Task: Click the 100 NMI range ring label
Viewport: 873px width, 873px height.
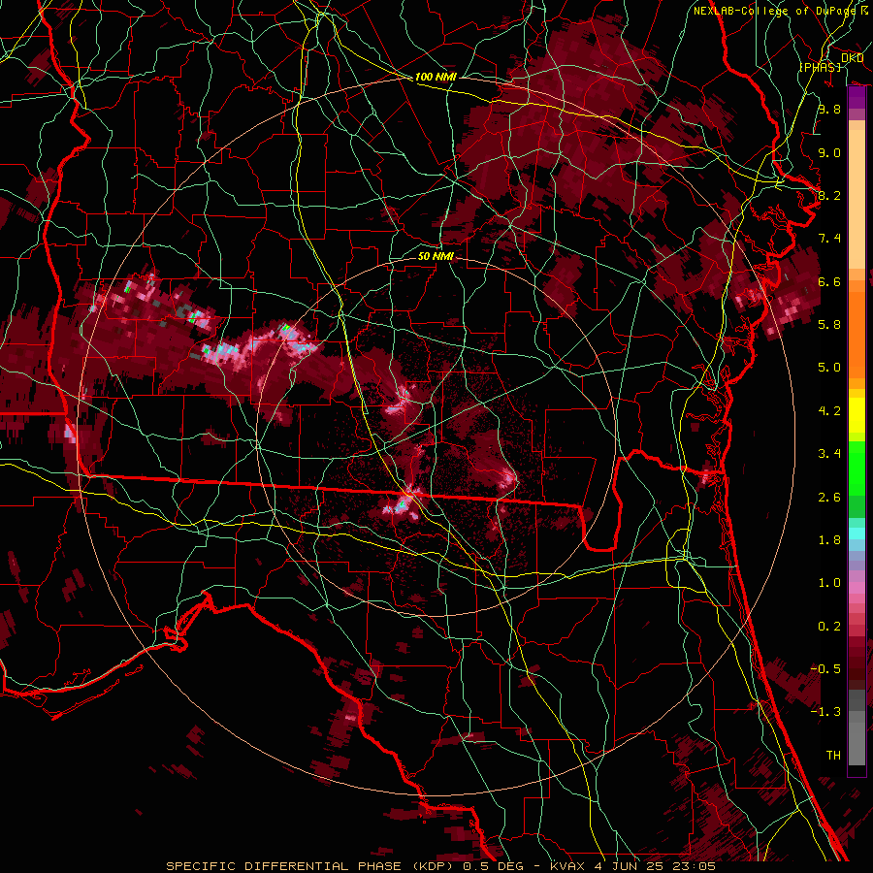Action: 436,77
